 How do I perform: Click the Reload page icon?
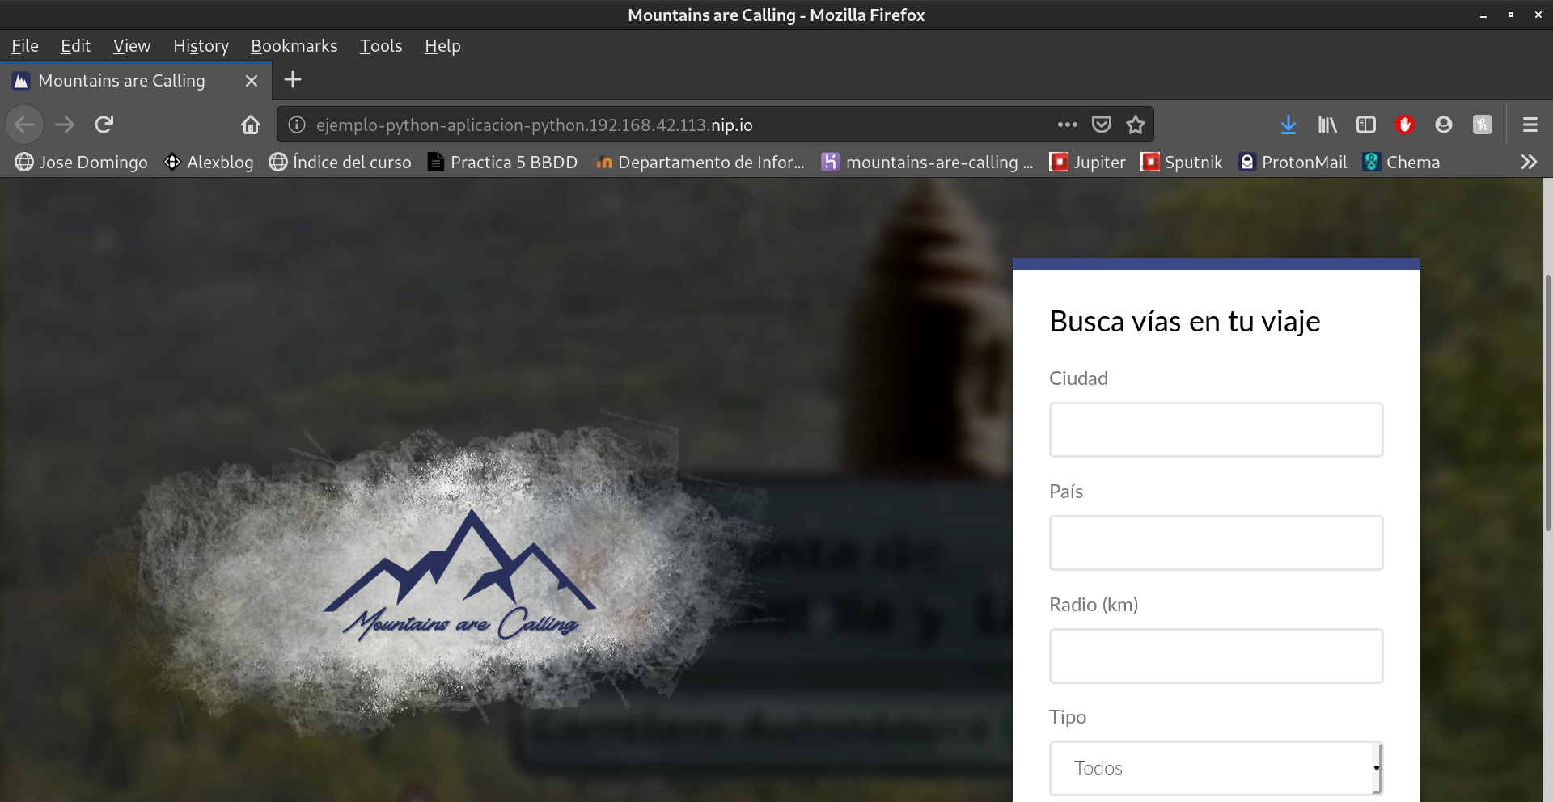point(104,125)
